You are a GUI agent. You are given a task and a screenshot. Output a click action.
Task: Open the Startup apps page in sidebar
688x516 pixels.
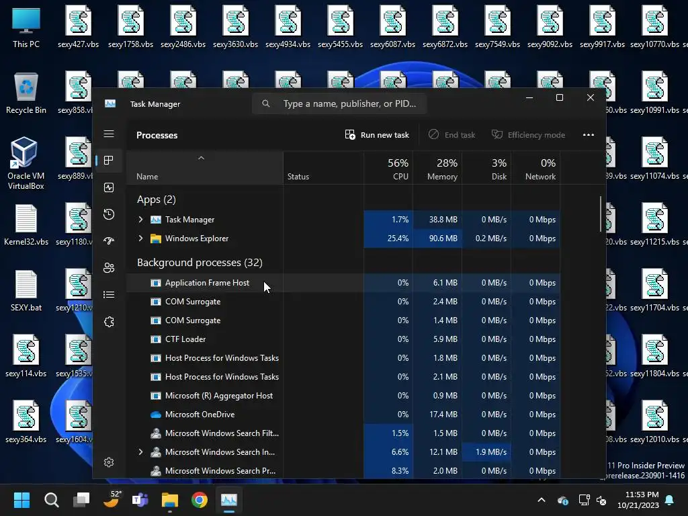tap(109, 241)
